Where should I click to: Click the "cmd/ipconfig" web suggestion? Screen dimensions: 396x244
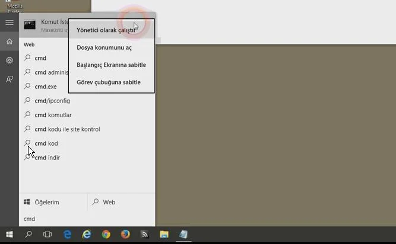(x=52, y=101)
